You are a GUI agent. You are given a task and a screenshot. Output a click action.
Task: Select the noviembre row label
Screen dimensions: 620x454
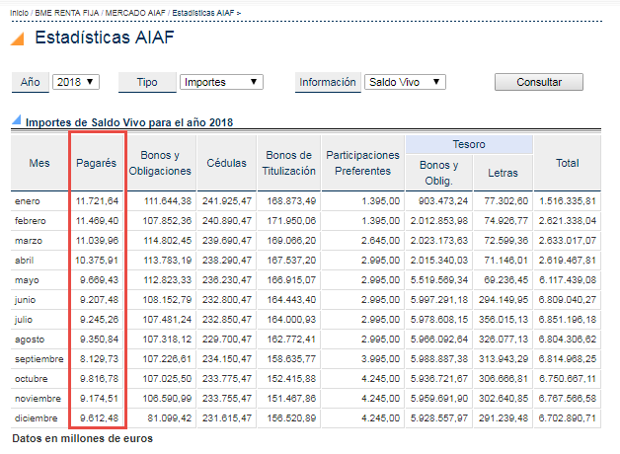(x=38, y=399)
